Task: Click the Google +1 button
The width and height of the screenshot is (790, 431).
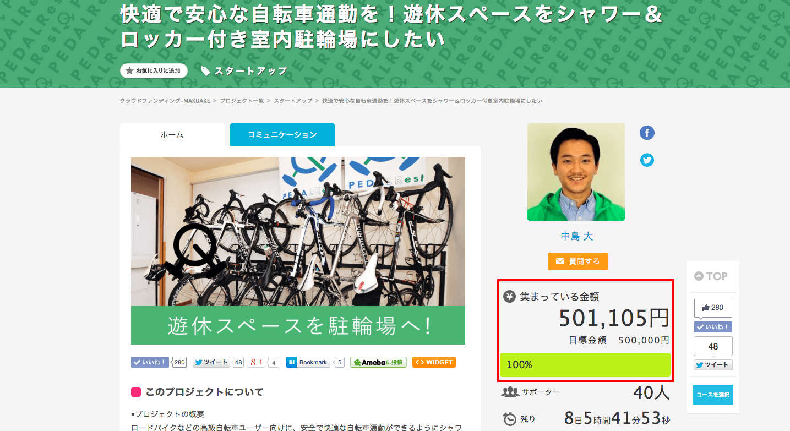Action: [257, 362]
